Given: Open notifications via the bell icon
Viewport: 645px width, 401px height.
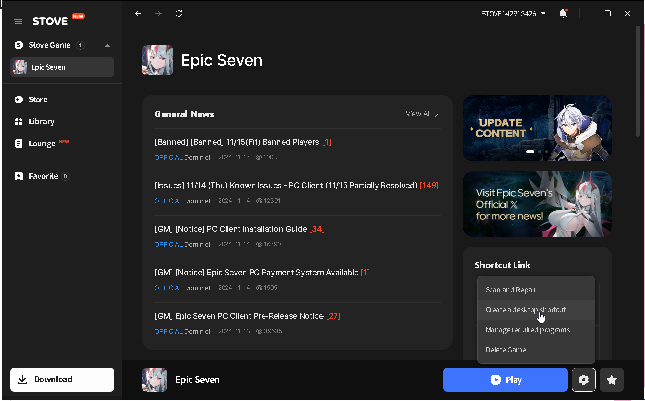Looking at the screenshot, I should click(563, 14).
